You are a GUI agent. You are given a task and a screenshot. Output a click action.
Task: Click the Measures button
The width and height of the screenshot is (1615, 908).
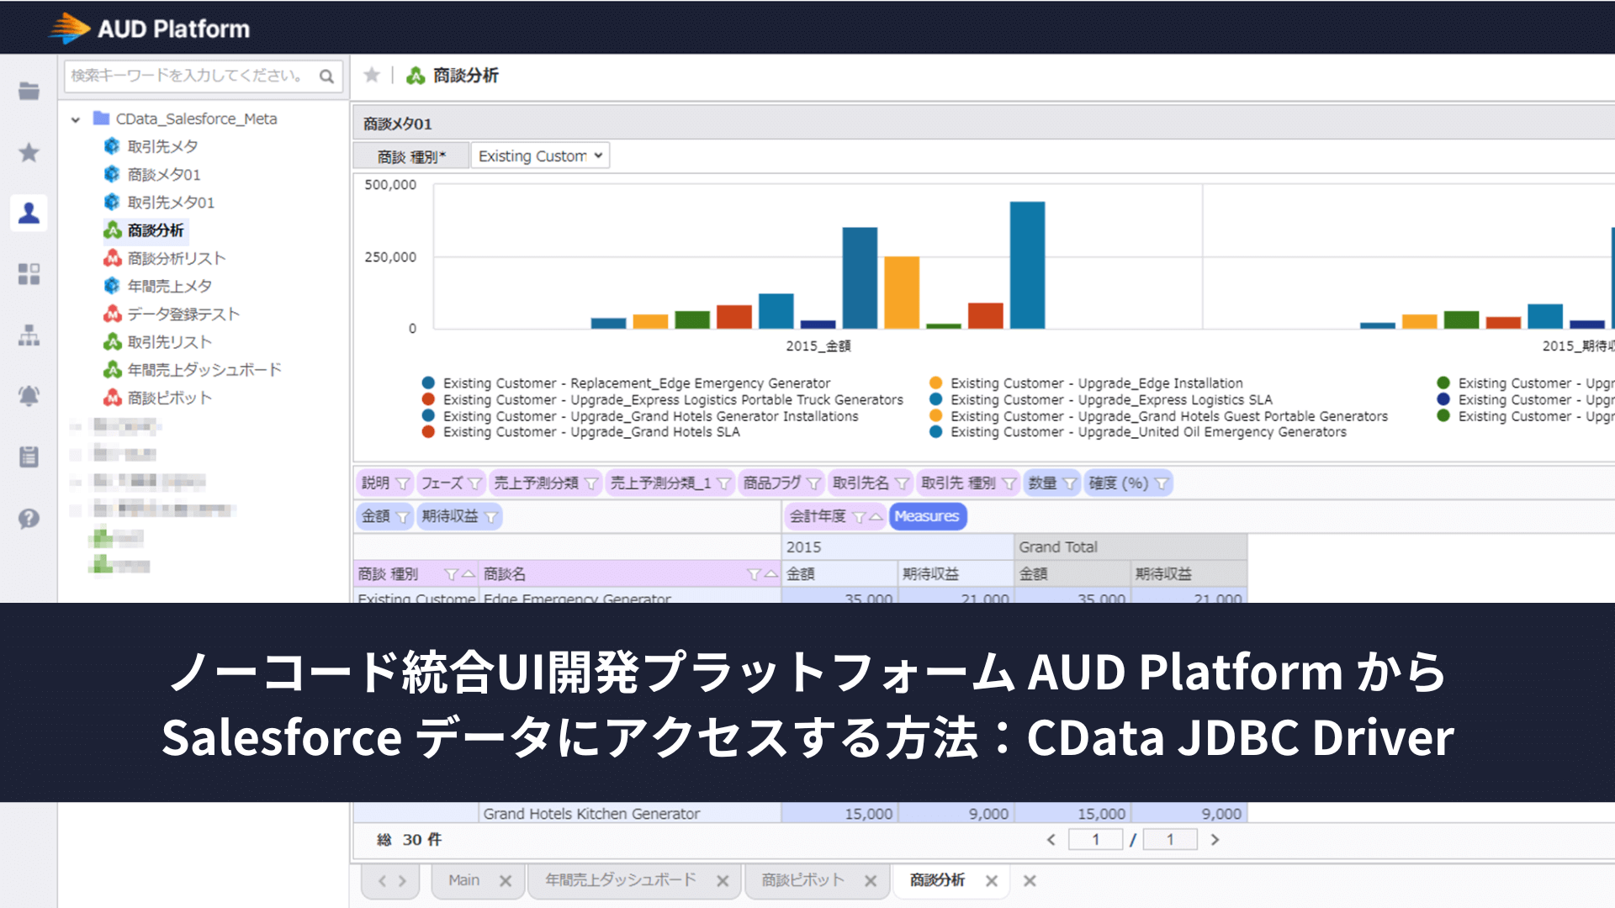928,516
